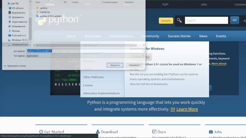Open the 'Відеозаписи' folder in sidebar
246x138 pixels.
[x=17, y=13]
